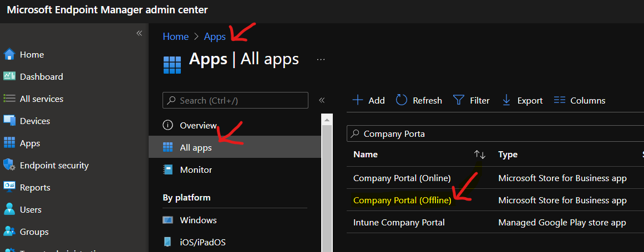Image resolution: width=644 pixels, height=252 pixels.
Task: Click the Refresh button in toolbar
Action: point(419,100)
